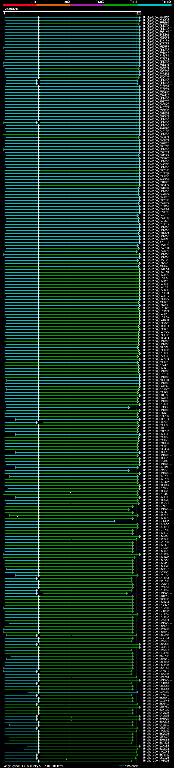Click the UniRef100_C1BFB7 label
Viewport: 174px width, 768px height.
pos(156,86)
